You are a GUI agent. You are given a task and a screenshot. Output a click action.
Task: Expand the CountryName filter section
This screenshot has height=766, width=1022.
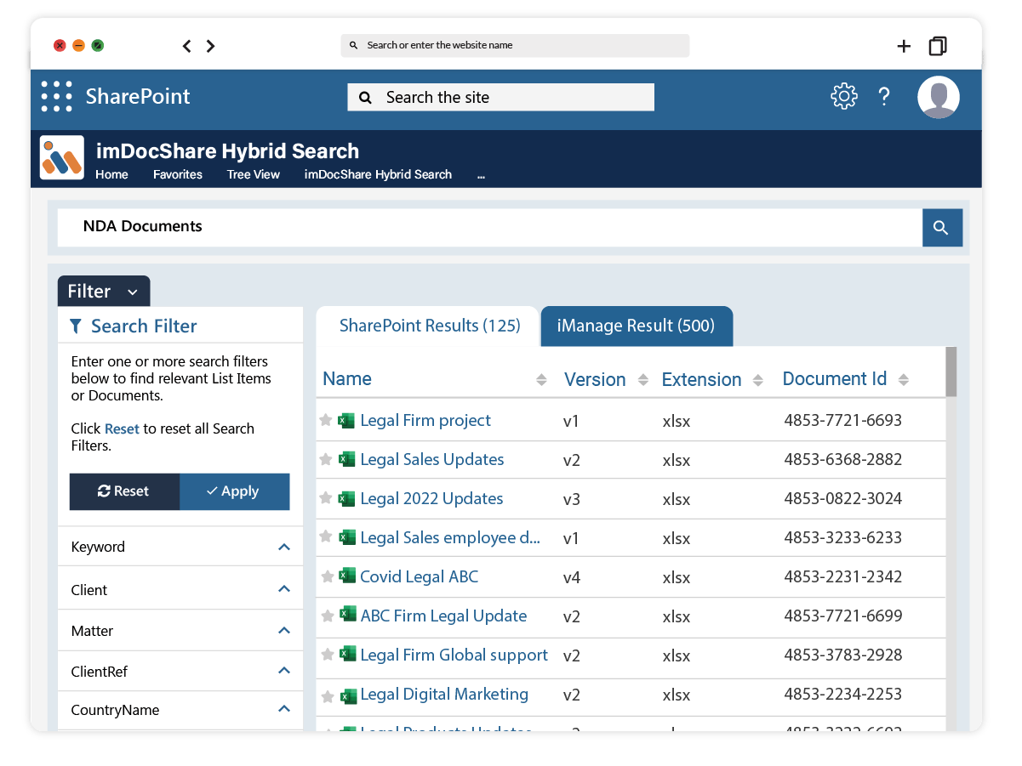pos(284,708)
